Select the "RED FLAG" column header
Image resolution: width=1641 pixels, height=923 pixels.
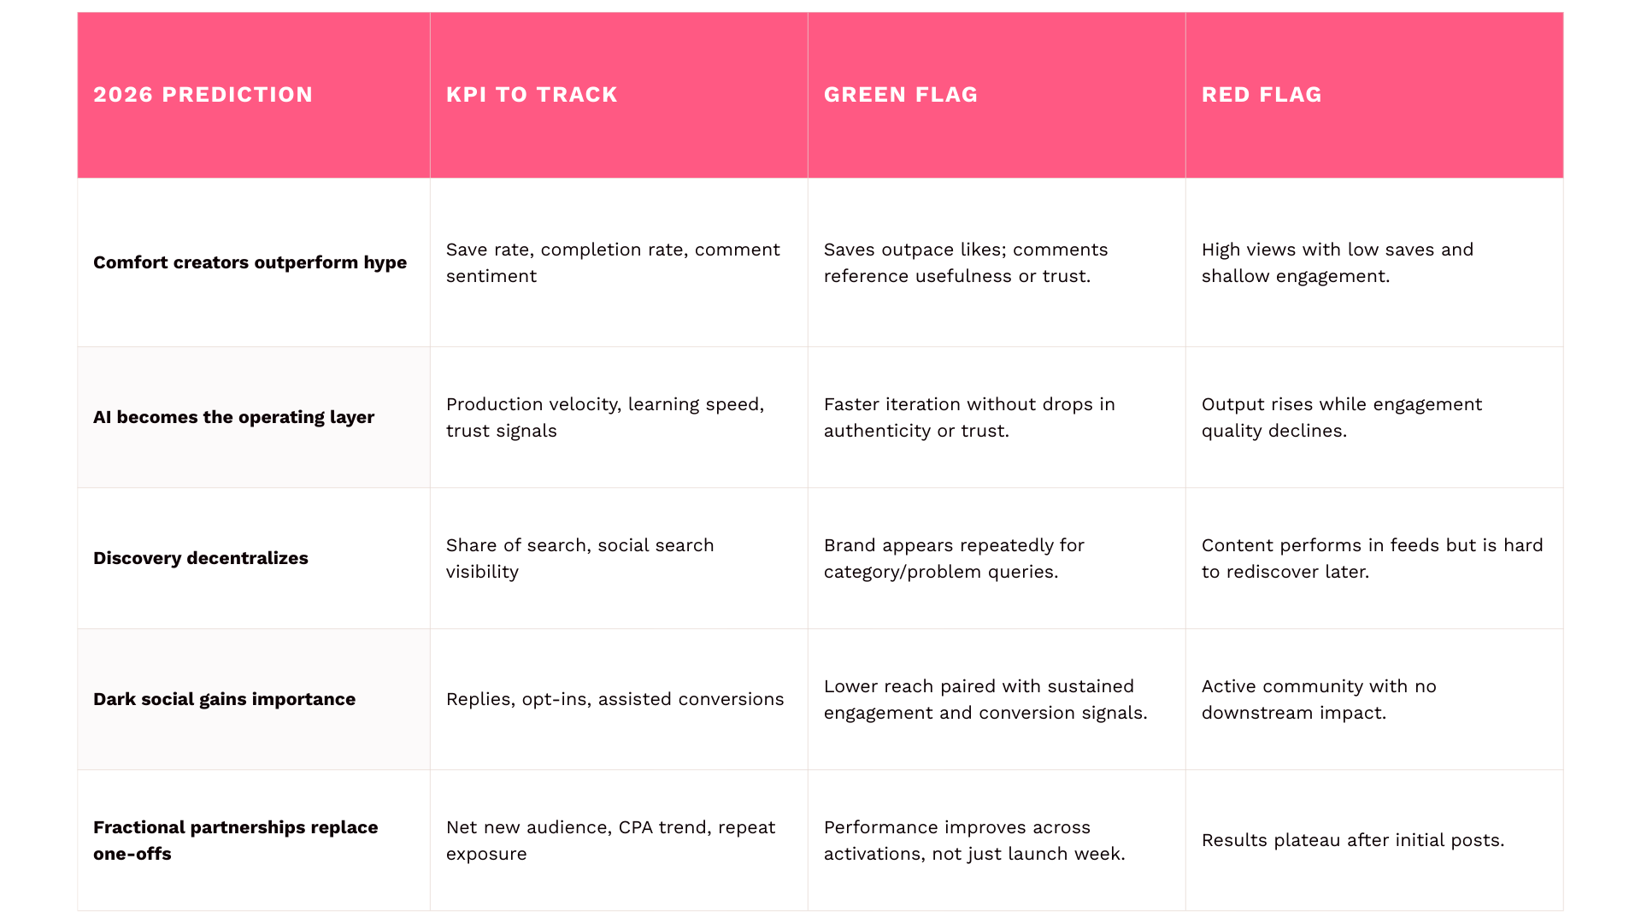point(1262,95)
